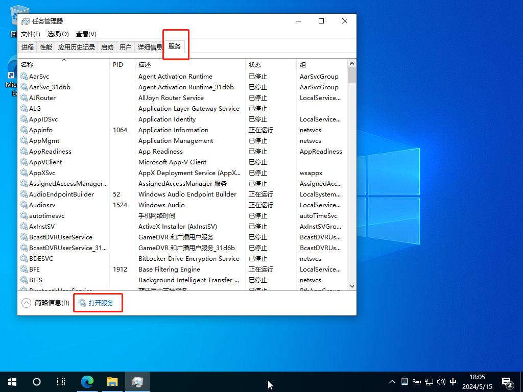Open the notification center icon
Screen dimensions: 523x392
click(x=507, y=382)
